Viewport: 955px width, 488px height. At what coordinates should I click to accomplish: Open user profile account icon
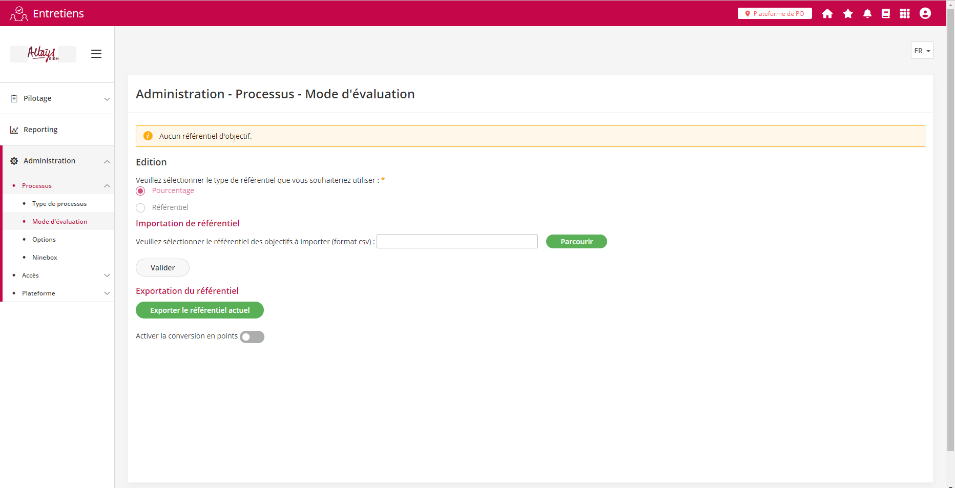click(x=925, y=14)
